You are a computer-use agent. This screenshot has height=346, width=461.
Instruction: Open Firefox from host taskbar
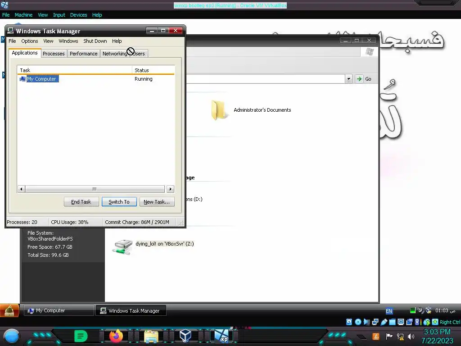116,336
